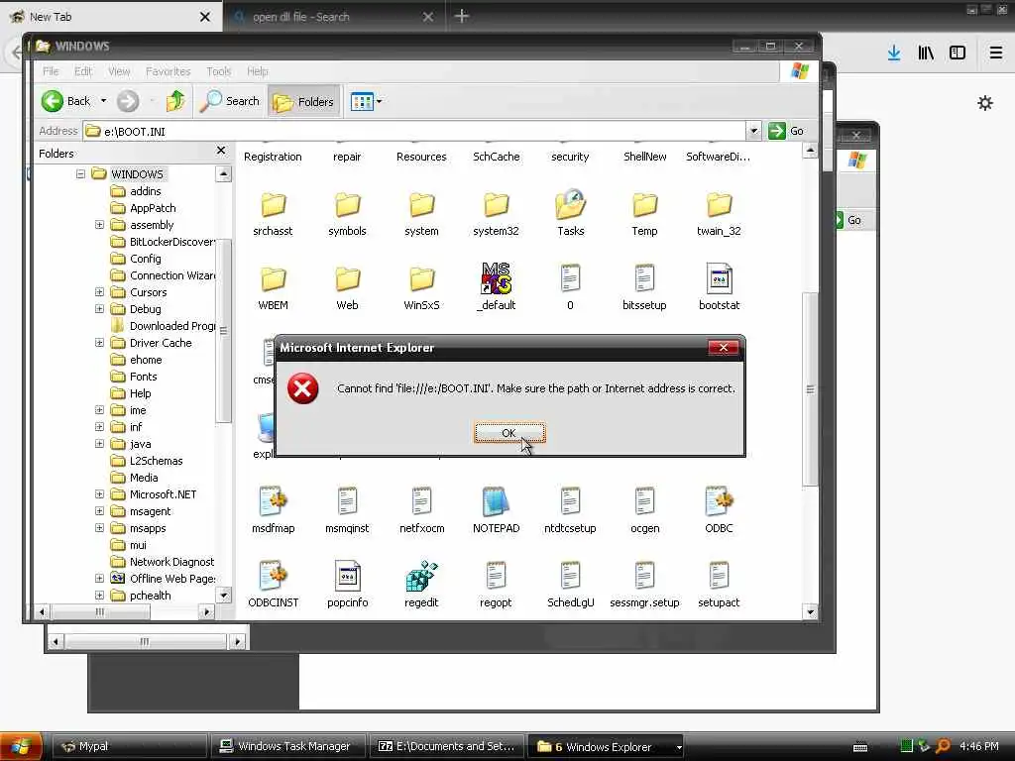Click scroll down arrow of file list
The image size is (1015, 761).
810,611
